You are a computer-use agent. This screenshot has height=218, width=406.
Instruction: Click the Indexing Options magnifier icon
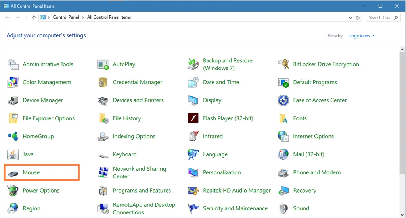(103, 136)
